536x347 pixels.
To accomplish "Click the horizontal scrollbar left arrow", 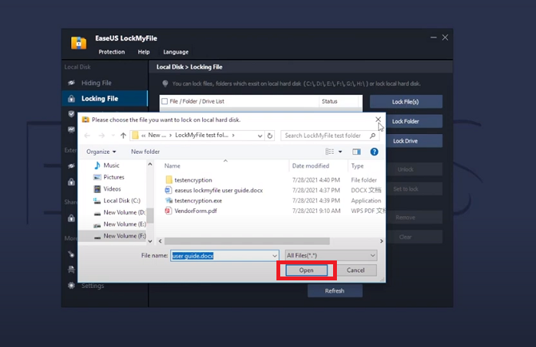I will click(x=160, y=241).
